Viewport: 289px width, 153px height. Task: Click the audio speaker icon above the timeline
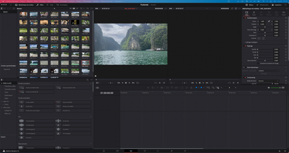269,88
